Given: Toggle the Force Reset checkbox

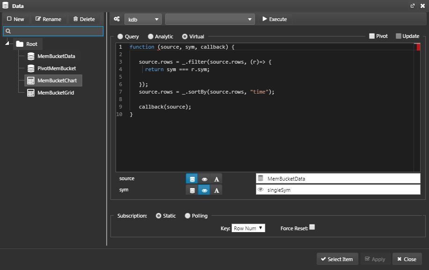Looking at the screenshot, I should pyautogui.click(x=312, y=227).
